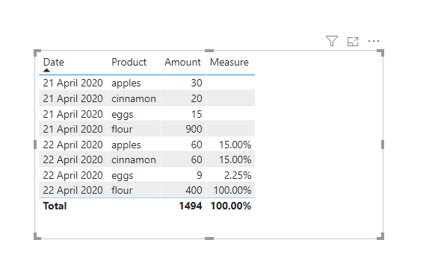Click Amount 60 in 22 April apples row
Viewport: 432px width, 269px height.
[197, 145]
